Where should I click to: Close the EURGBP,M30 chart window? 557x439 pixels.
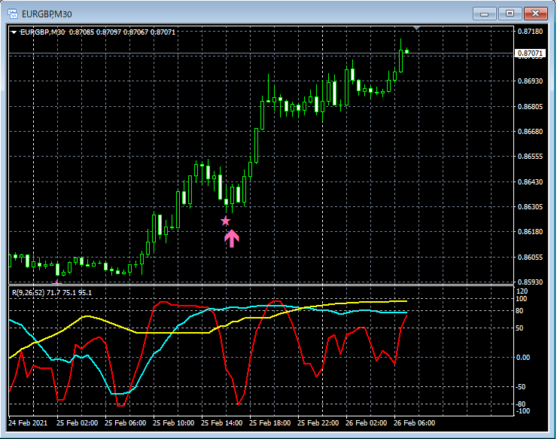[536, 14]
